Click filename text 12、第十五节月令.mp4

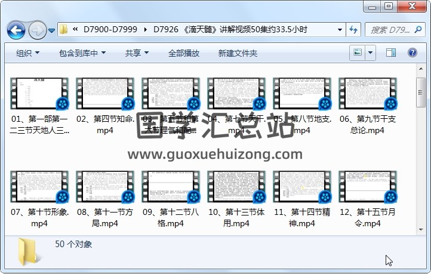coord(368,218)
